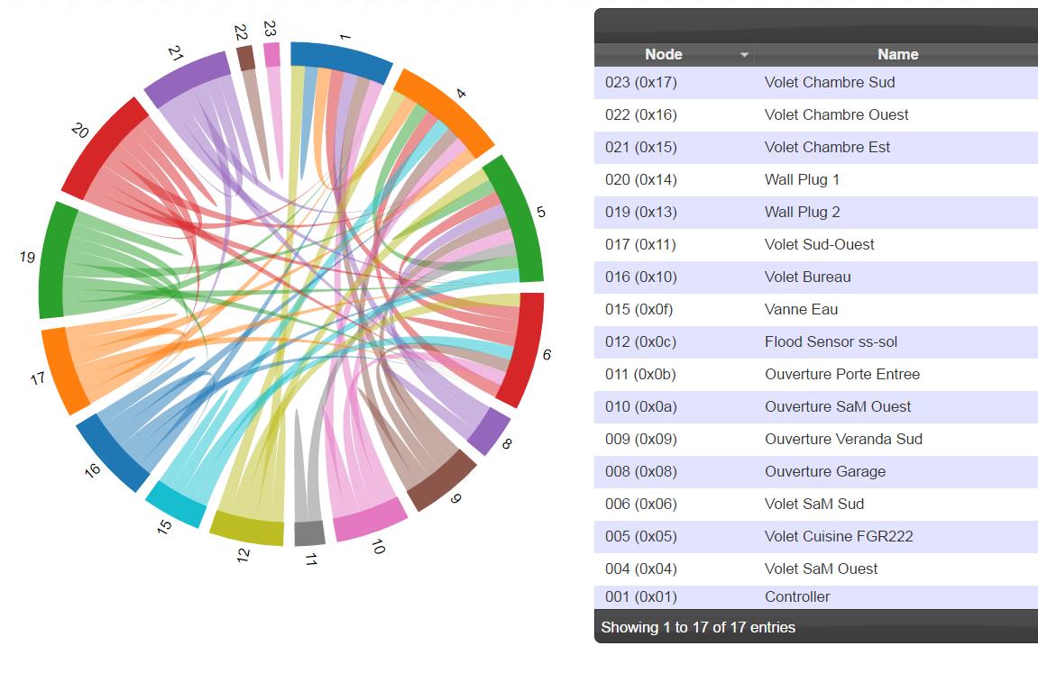Select the Ouverture SaM Ouest name
Image resolution: width=1038 pixels, height=673 pixels.
tap(838, 406)
